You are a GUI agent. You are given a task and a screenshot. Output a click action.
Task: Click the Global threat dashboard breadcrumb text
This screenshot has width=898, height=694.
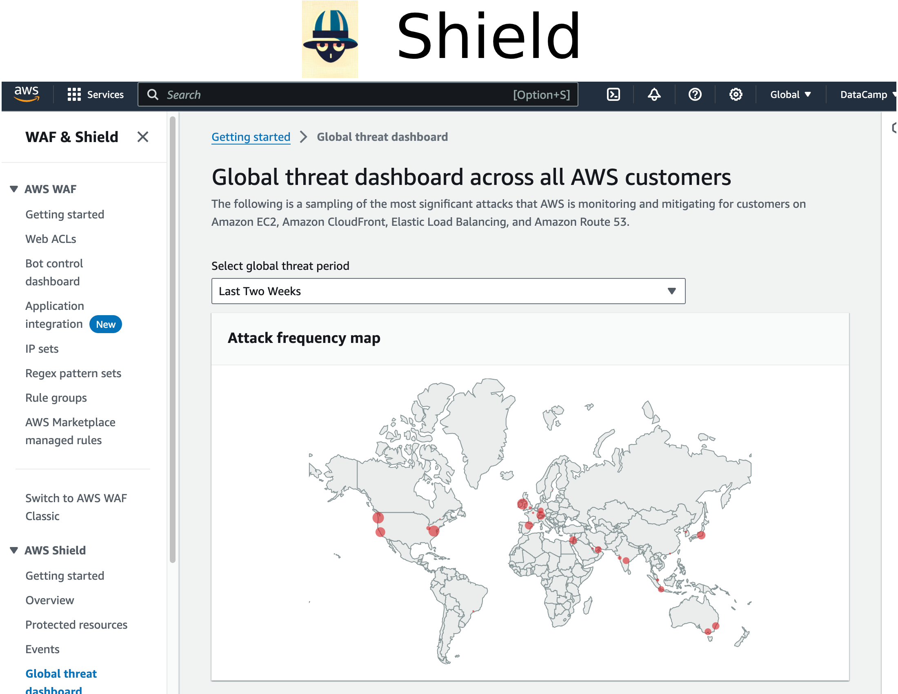click(x=382, y=137)
